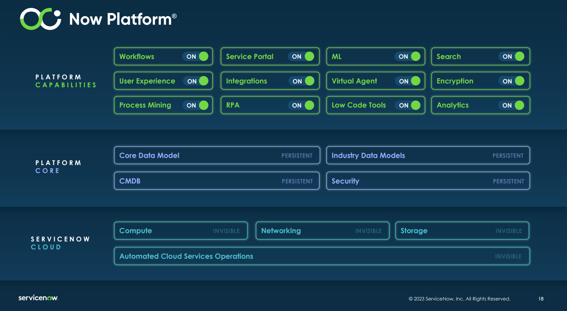Screen dimensions: 567x311
Task: Click PERSISTENT tag on Industry Data Models
Action: (508, 156)
